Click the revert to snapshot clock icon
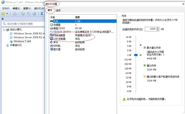The image size is (185, 114). click(29, 14)
